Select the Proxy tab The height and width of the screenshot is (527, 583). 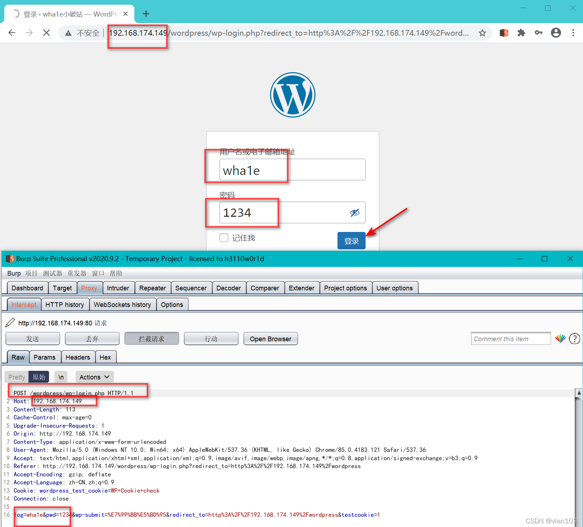tap(89, 288)
